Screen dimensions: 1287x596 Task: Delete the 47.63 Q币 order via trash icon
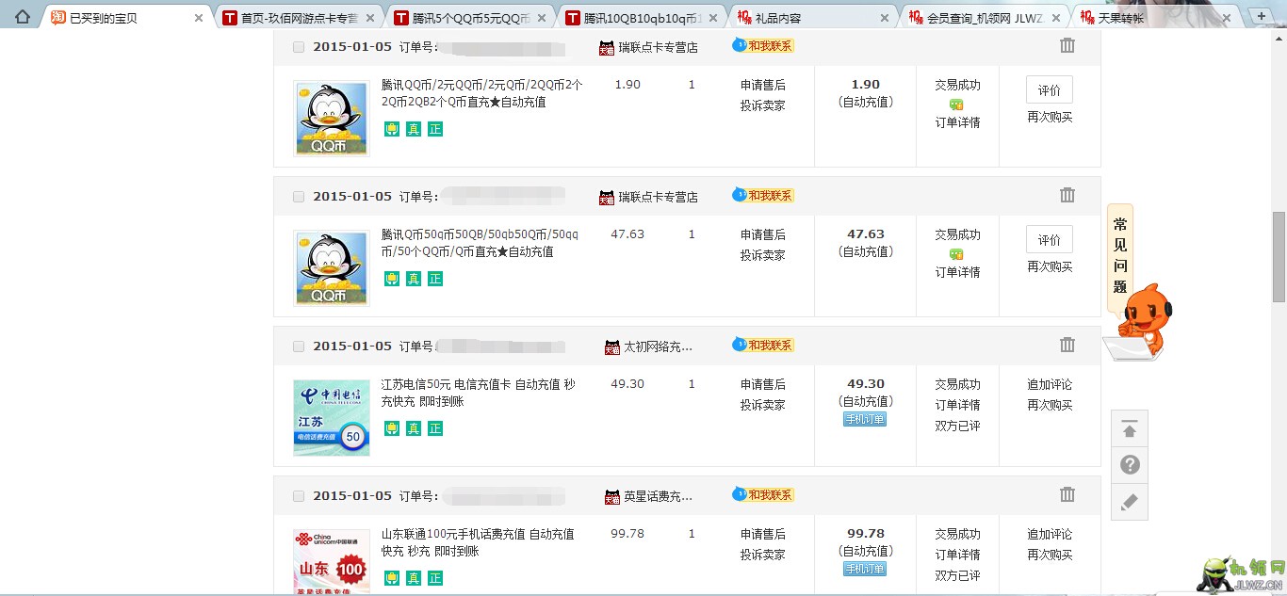click(x=1067, y=195)
